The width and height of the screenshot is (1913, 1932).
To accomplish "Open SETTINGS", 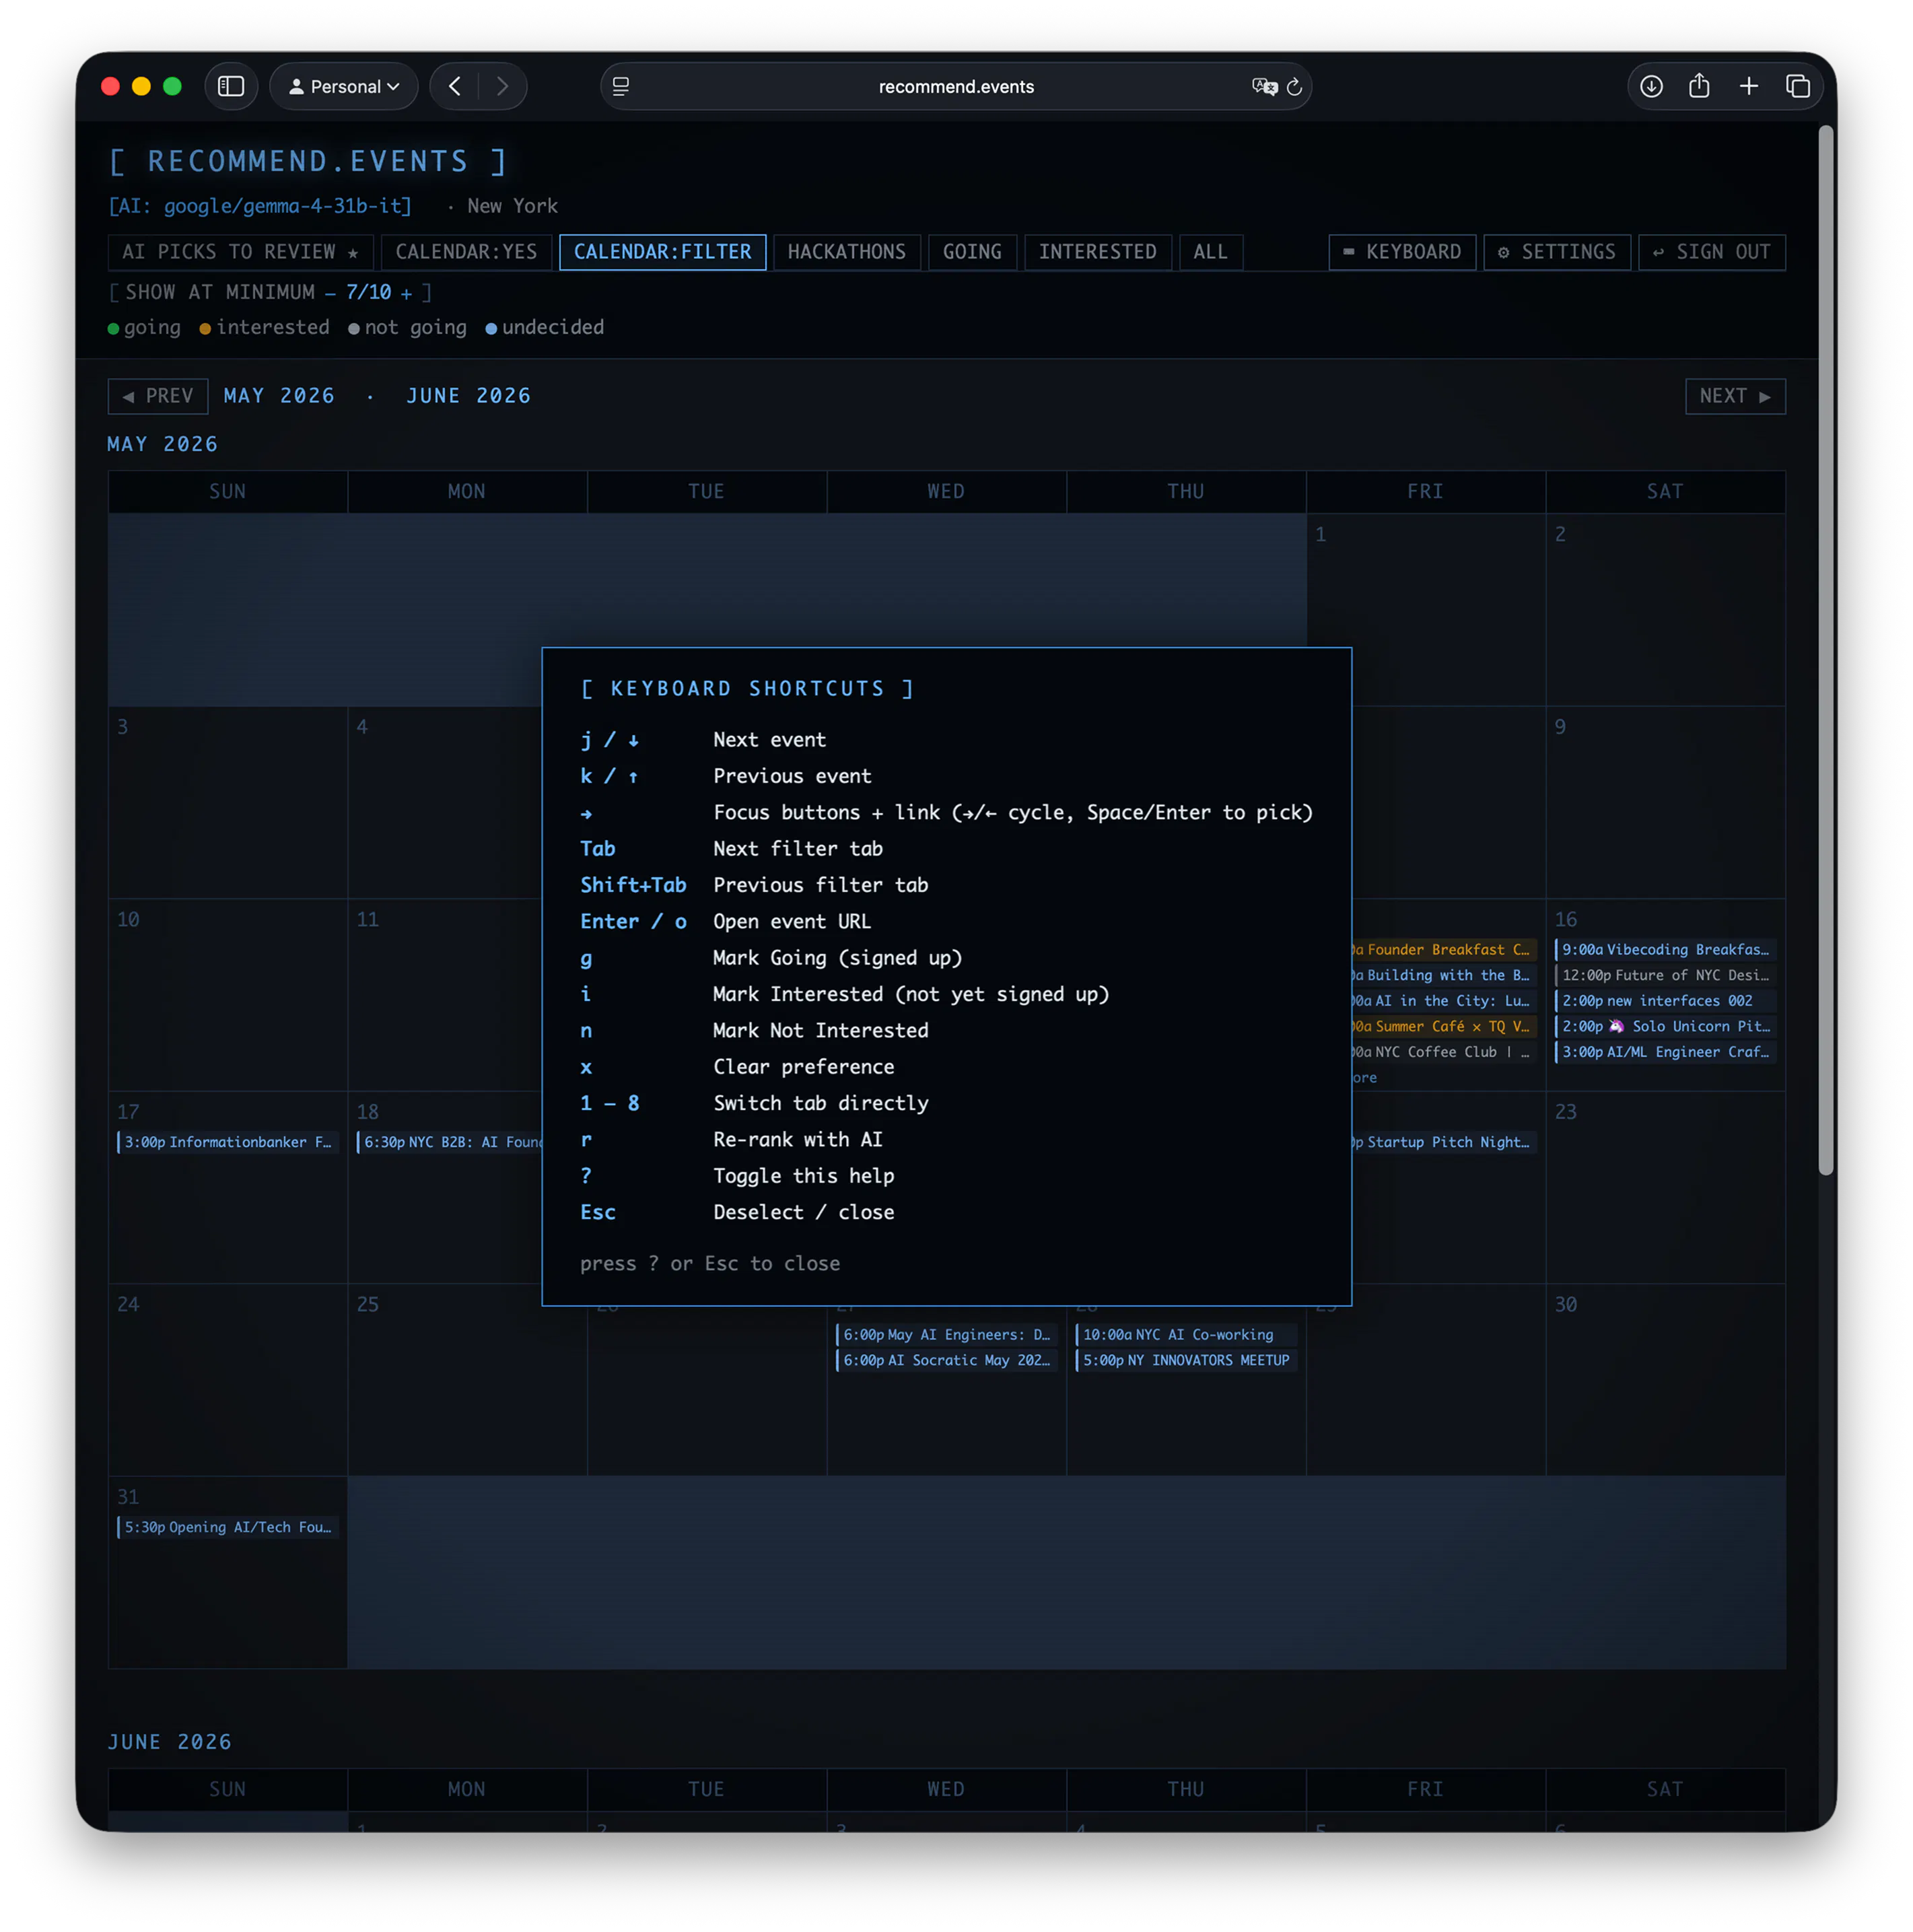I will tap(1557, 252).
